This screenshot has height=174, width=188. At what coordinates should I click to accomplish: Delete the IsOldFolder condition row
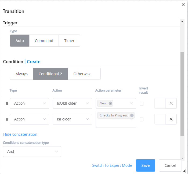click(x=171, y=103)
